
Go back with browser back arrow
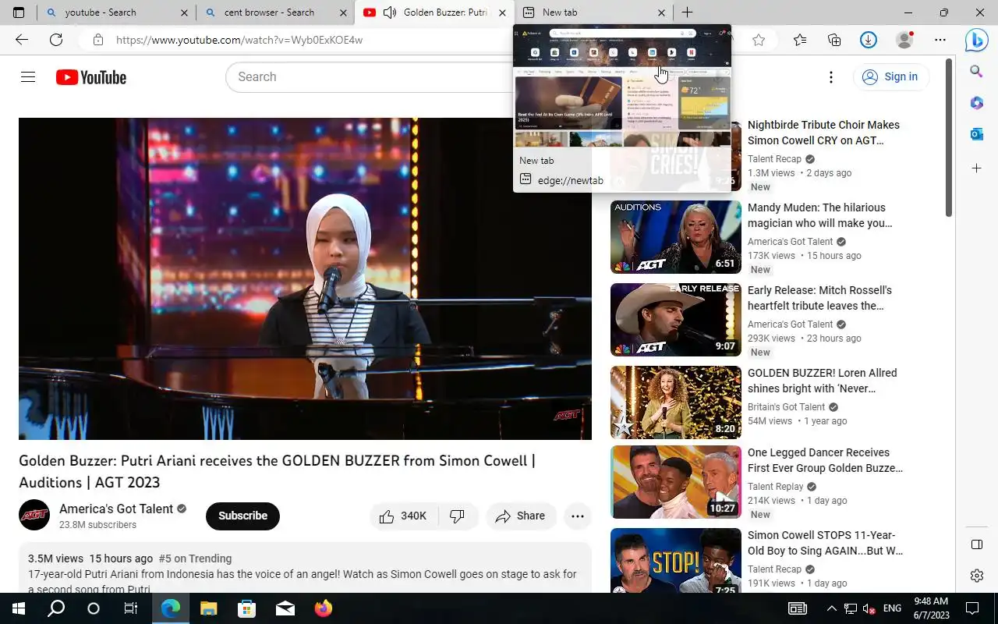coord(22,40)
